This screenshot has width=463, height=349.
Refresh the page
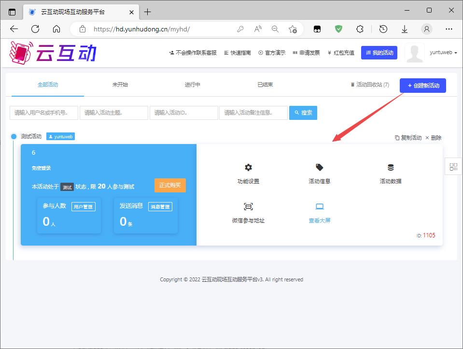(x=35, y=29)
